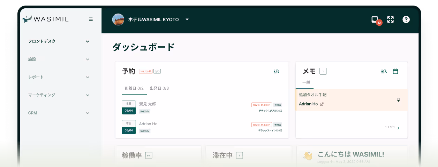Screen dimensions: 438x167
Task: Open the hotel avatar thumbnail
Action: [118, 19]
